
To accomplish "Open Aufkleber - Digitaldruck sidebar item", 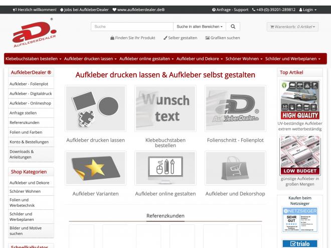I will [31, 93].
